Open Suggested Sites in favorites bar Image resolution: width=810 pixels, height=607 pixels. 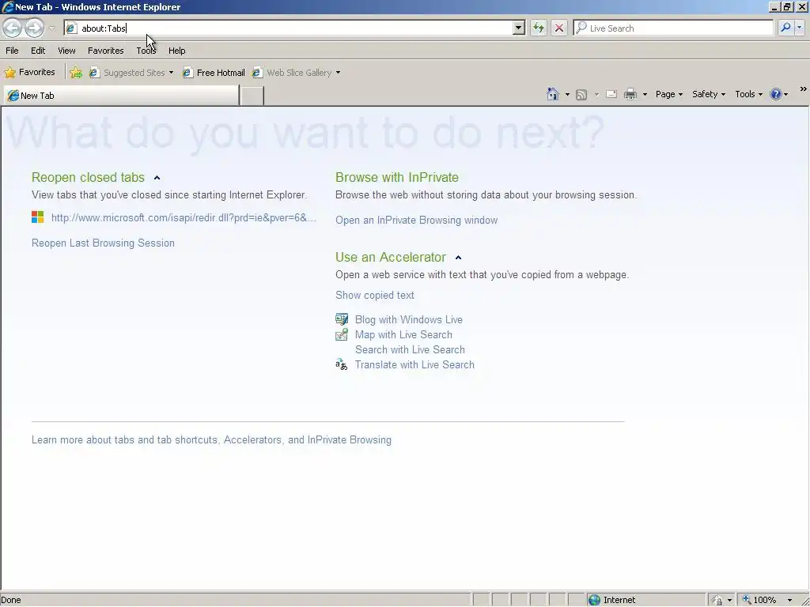131,73
